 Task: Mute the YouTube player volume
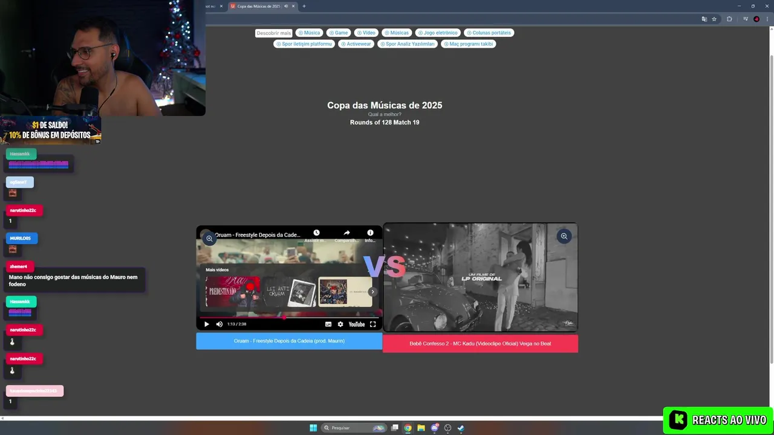pos(219,324)
